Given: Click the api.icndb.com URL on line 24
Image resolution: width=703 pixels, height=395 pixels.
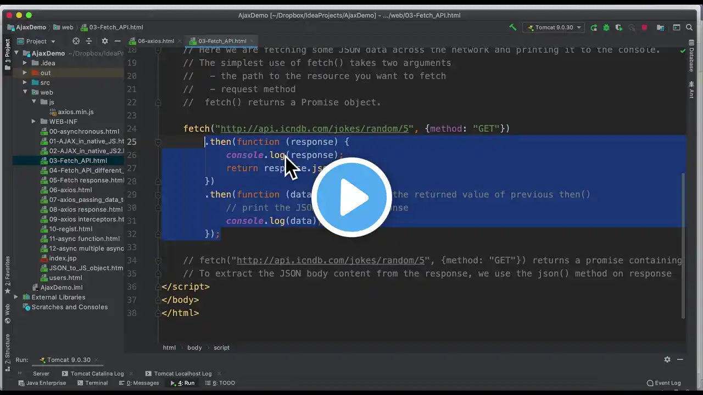Looking at the screenshot, I should click(x=315, y=129).
